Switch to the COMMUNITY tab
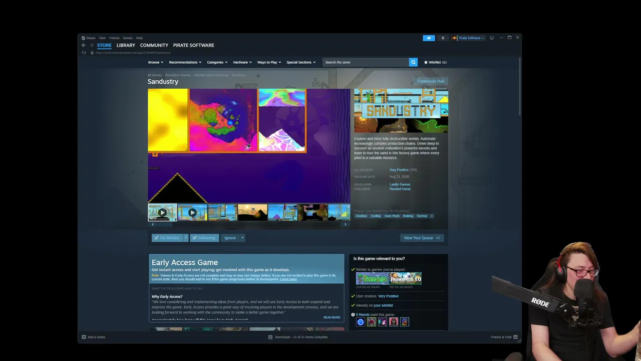 (x=154, y=45)
